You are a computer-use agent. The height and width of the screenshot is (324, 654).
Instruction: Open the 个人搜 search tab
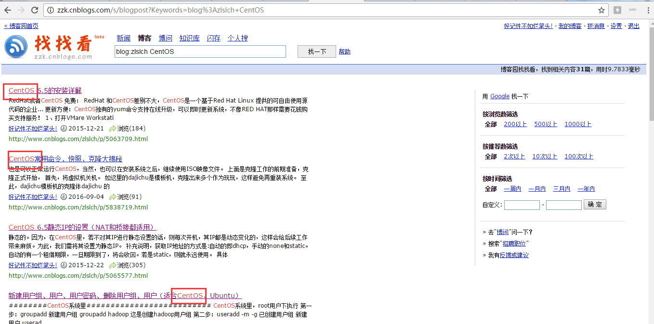point(238,38)
